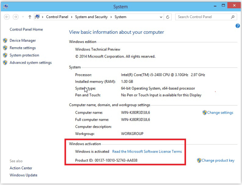Click the shield icon beside System protection
The width and height of the screenshot is (242, 185).
point(5,55)
